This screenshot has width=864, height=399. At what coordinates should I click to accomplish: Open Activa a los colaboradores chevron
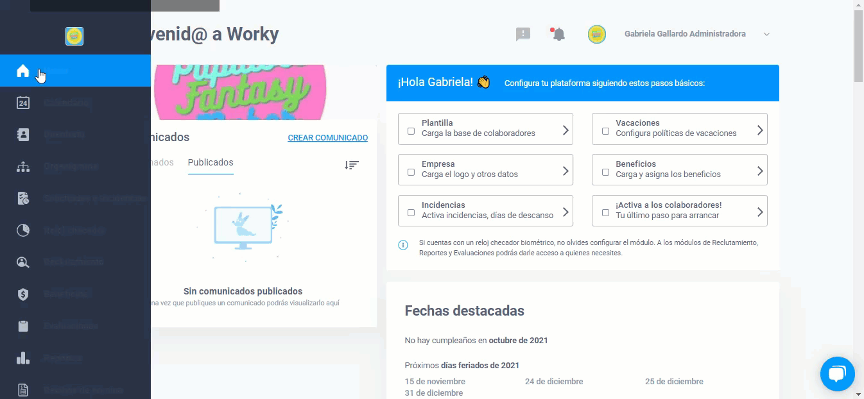tap(760, 212)
